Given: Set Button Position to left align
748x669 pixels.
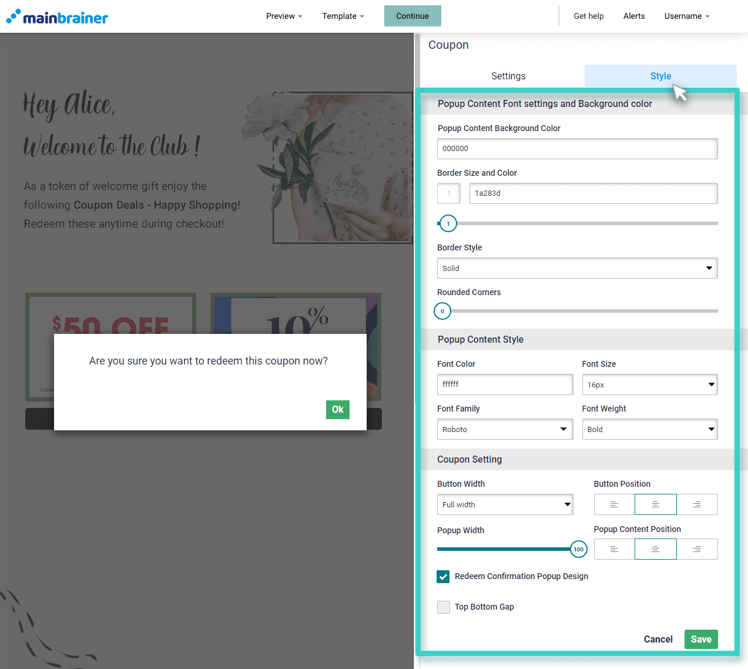Looking at the screenshot, I should [x=614, y=504].
